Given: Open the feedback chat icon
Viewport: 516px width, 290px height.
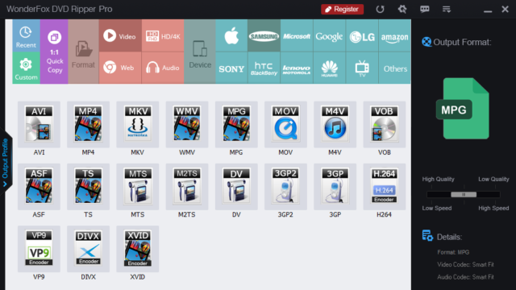Looking at the screenshot, I should pyautogui.click(x=425, y=9).
